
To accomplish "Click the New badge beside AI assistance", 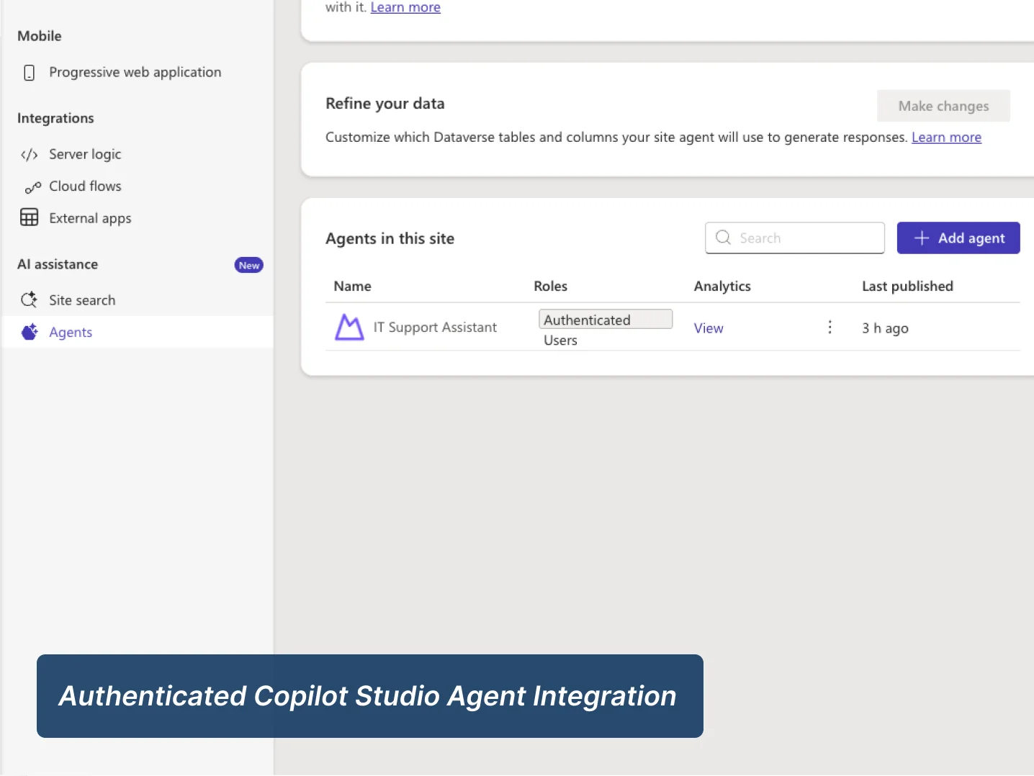I will (x=249, y=265).
